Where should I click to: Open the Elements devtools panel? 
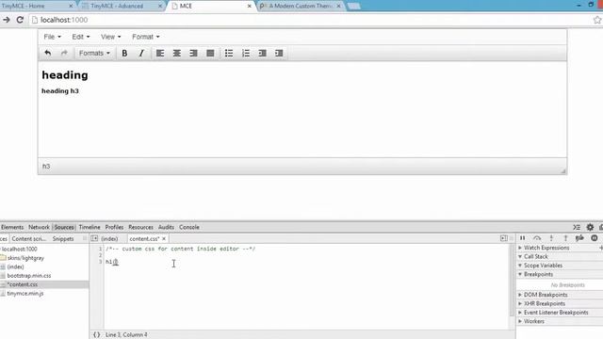12,227
